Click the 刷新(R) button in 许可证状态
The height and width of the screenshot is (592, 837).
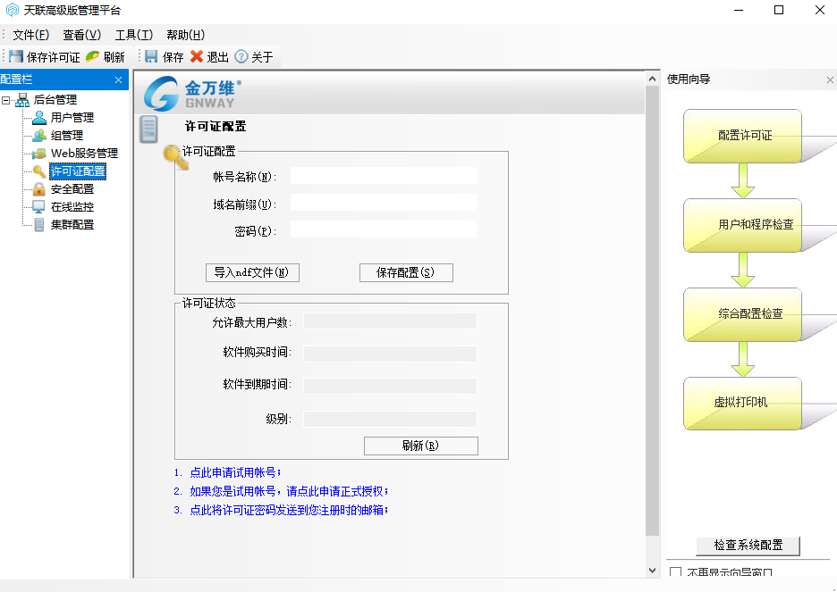pyautogui.click(x=421, y=446)
